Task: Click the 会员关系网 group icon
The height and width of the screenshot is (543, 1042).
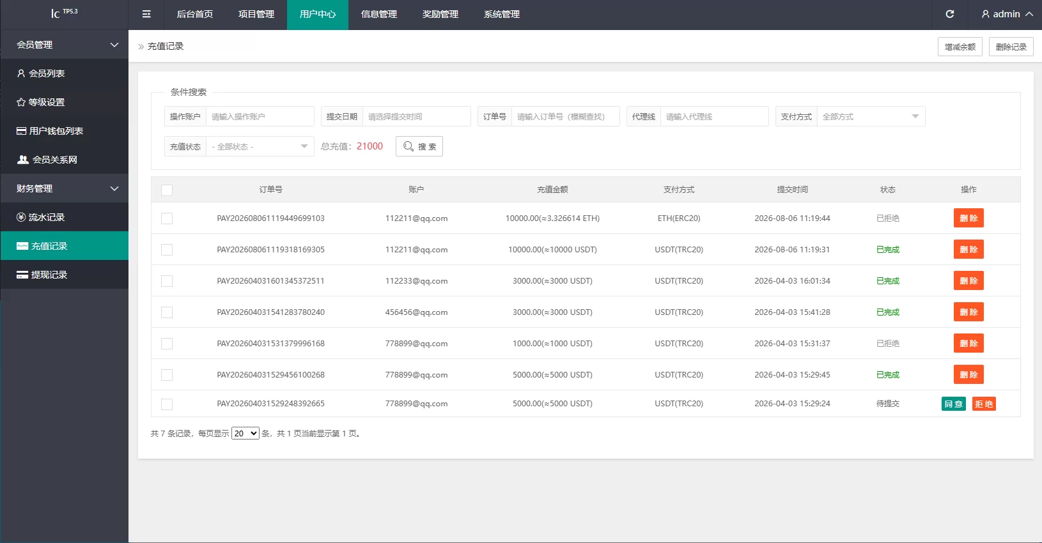Action: (x=23, y=160)
